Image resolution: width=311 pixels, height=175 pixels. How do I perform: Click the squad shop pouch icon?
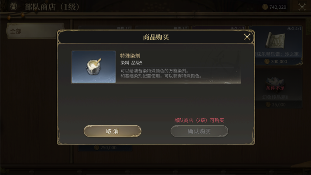click(13, 7)
